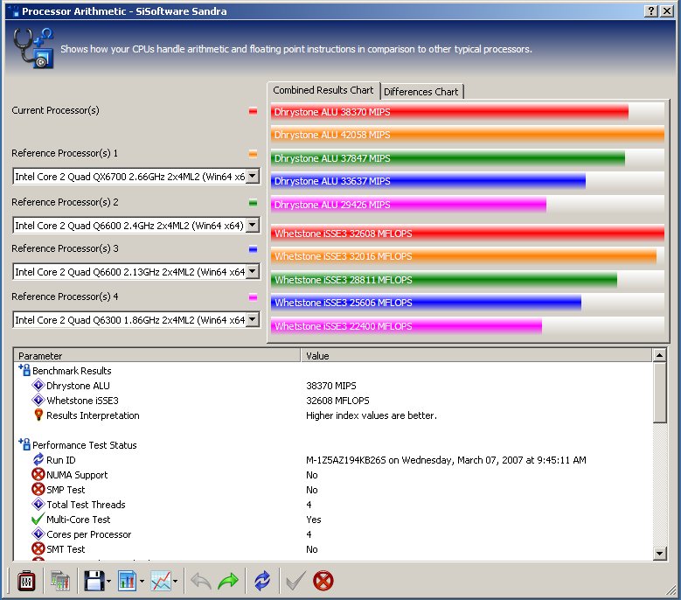The width and height of the screenshot is (681, 600).
Task: Click the red cancel X icon
Action: pyautogui.click(x=323, y=581)
